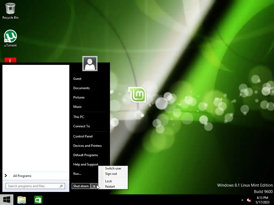Launch the µTorrent desktop shortcut

10,38
